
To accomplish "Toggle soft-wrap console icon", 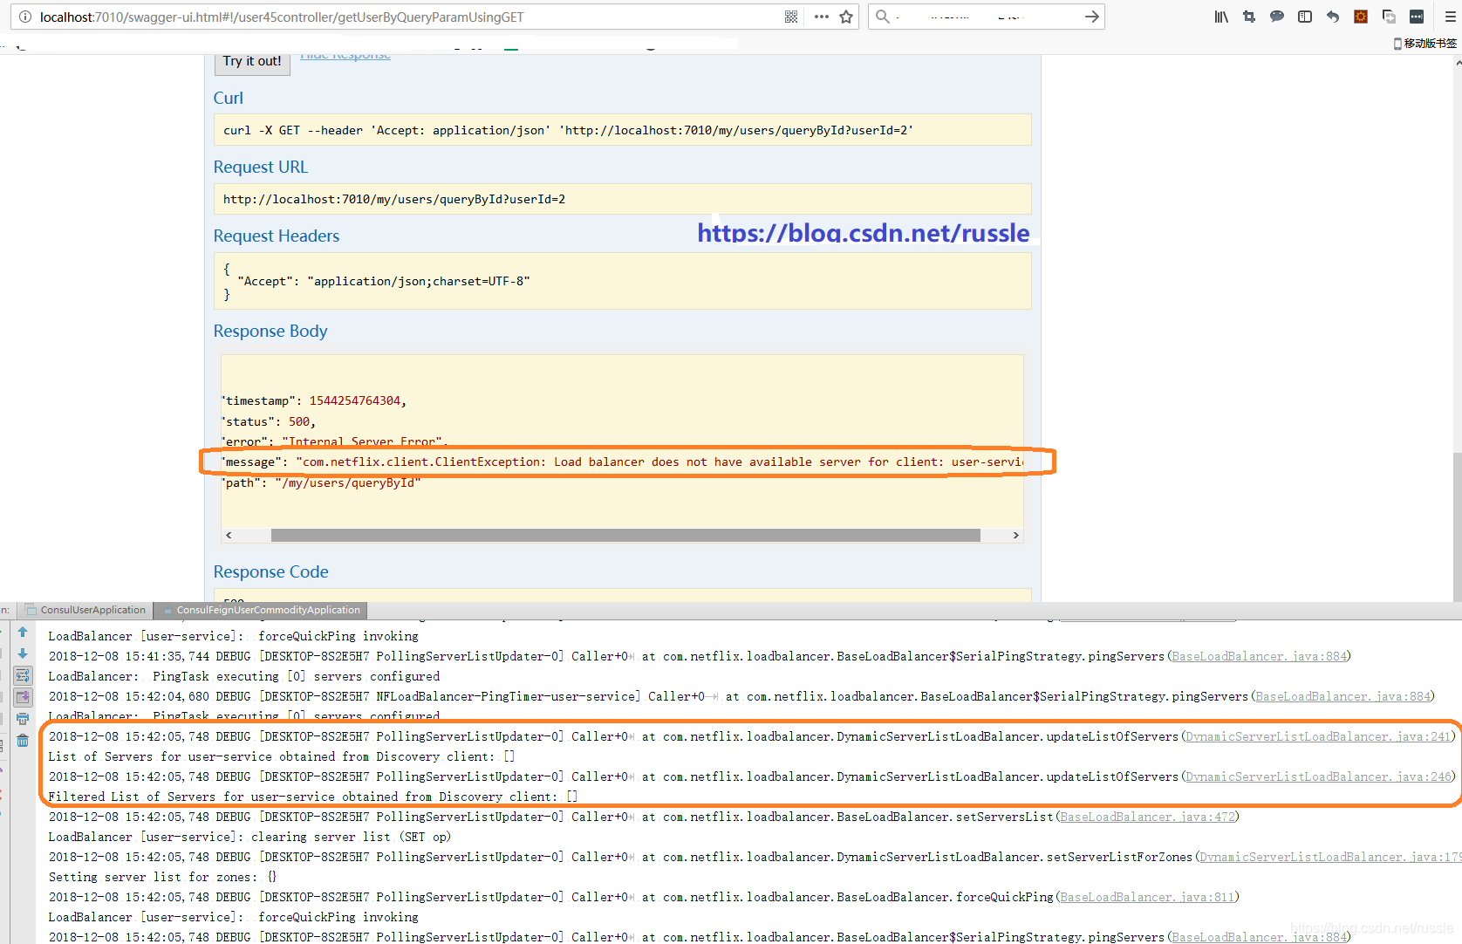I will [23, 675].
